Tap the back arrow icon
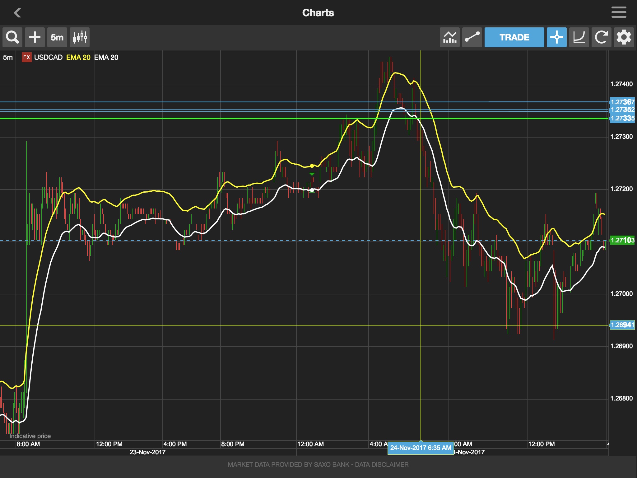This screenshot has height=478, width=637. pyautogui.click(x=17, y=13)
